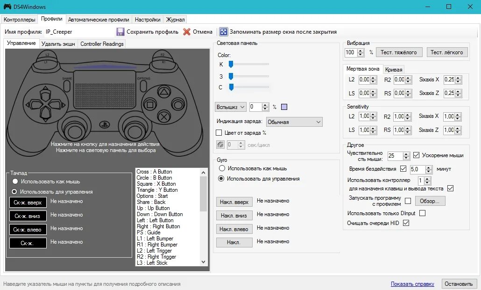Toggle the 'Ускорение мыши' checkbox
Screen dimensions: 481x290
(x=416, y=155)
